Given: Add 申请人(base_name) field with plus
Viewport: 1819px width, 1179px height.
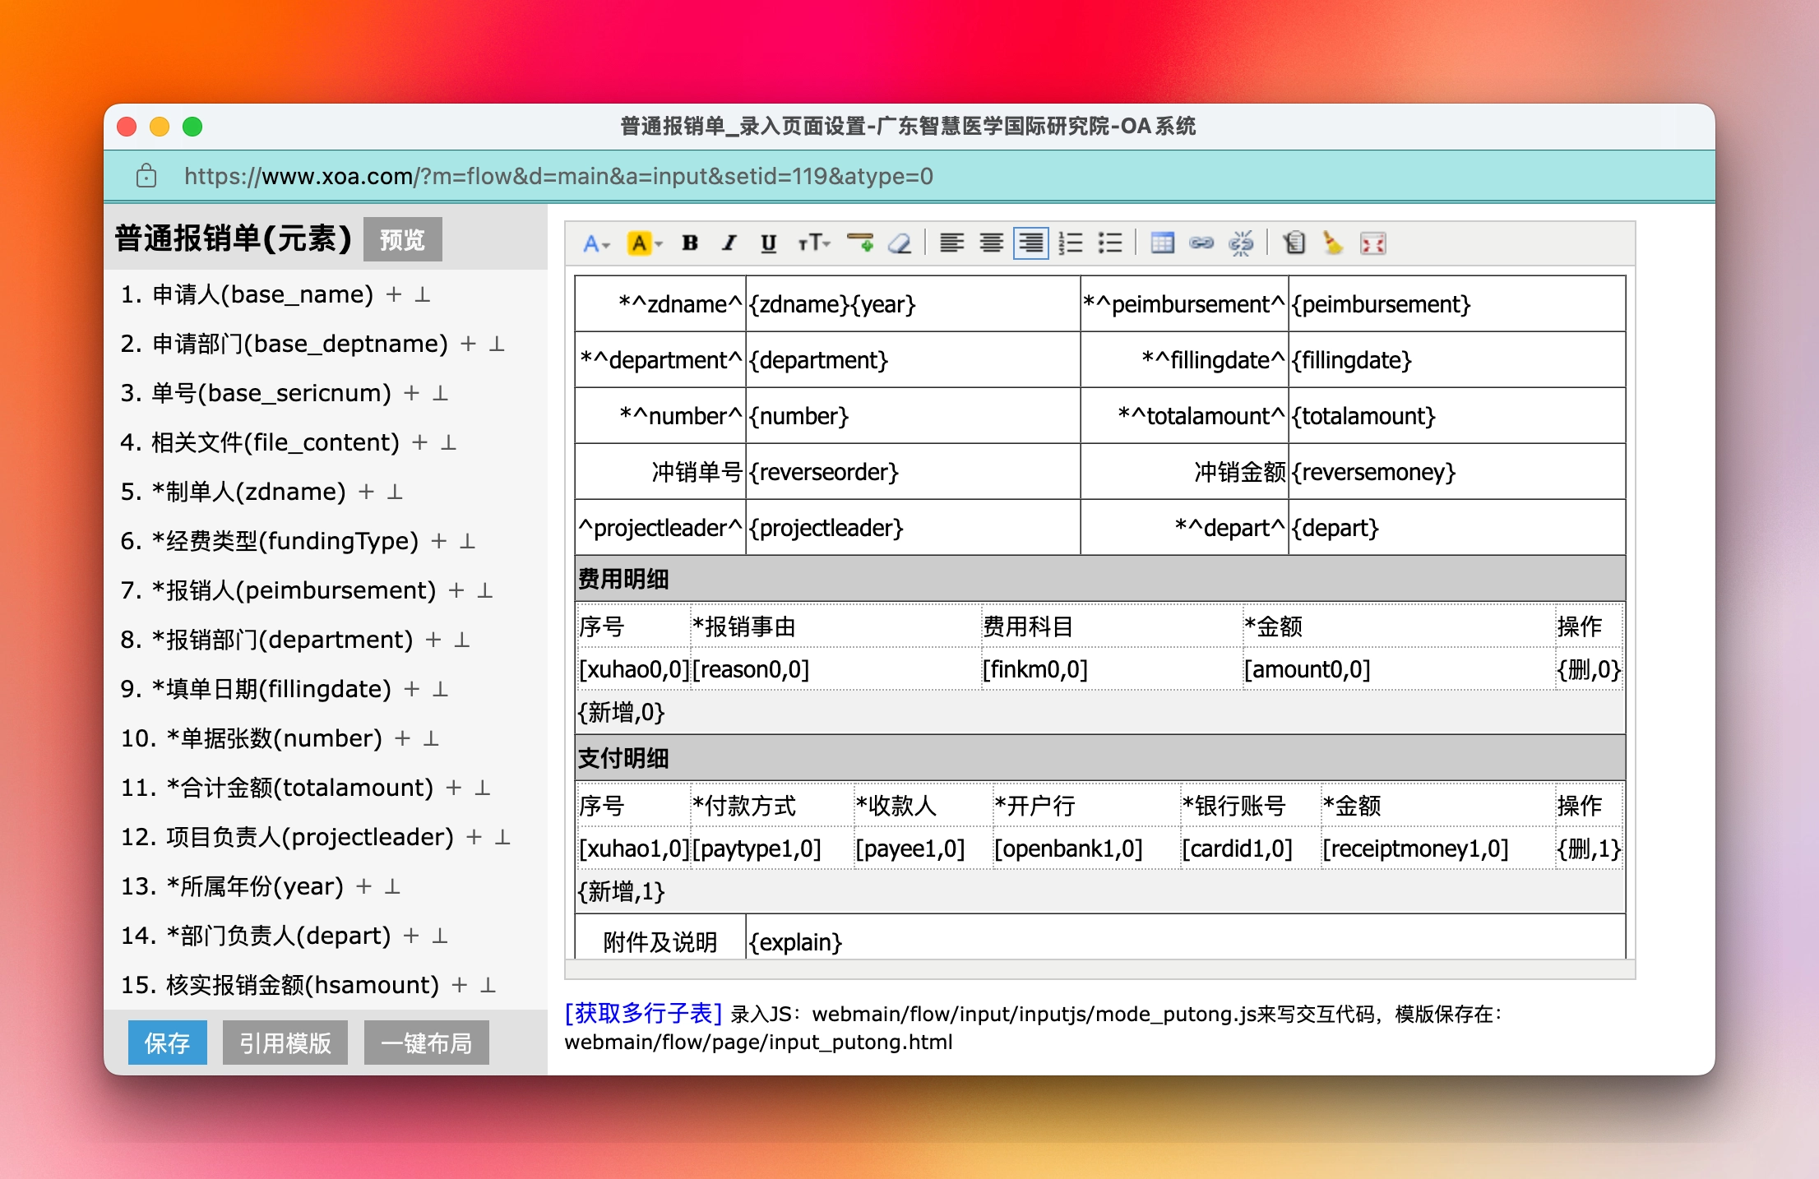Looking at the screenshot, I should (x=394, y=294).
